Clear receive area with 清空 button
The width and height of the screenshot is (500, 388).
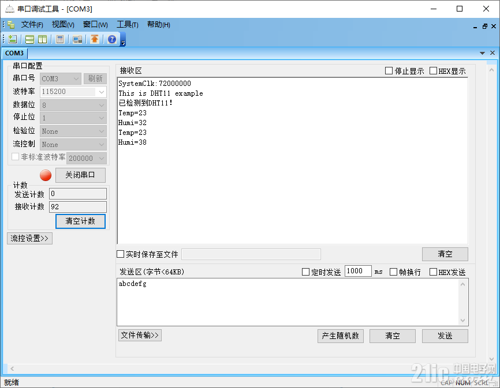tap(445, 254)
